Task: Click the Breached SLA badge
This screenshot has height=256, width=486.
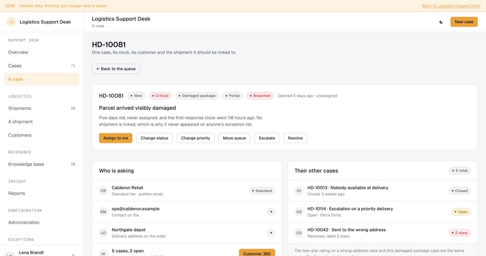Action: tap(260, 96)
